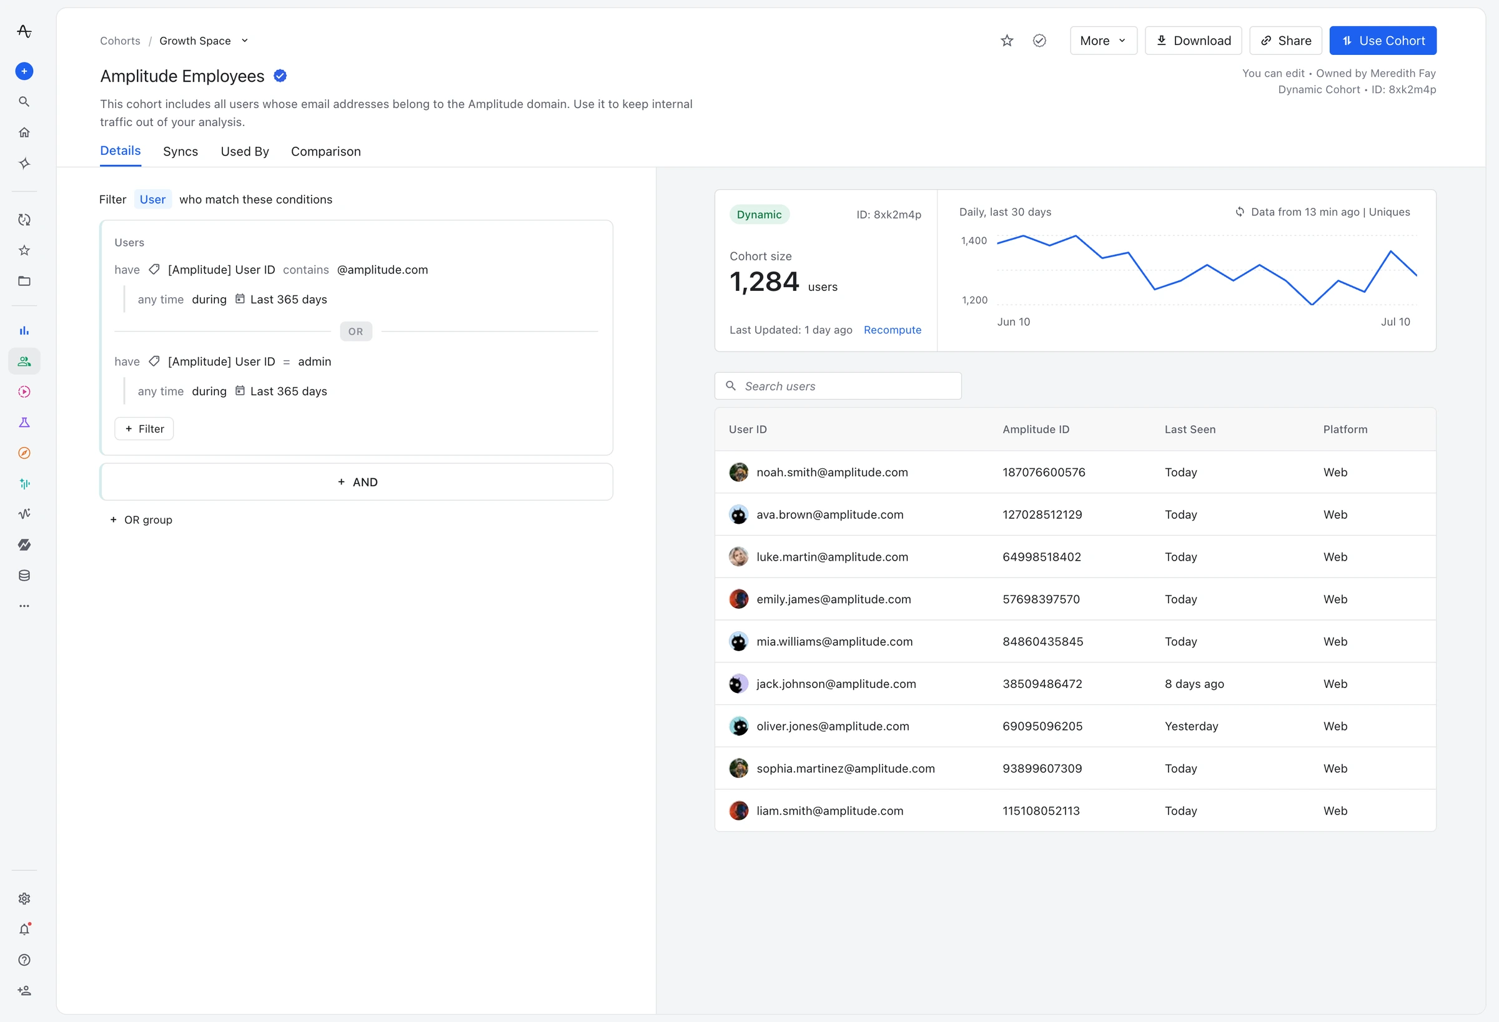
Task: Open settings gear in sidebar
Action: [24, 899]
